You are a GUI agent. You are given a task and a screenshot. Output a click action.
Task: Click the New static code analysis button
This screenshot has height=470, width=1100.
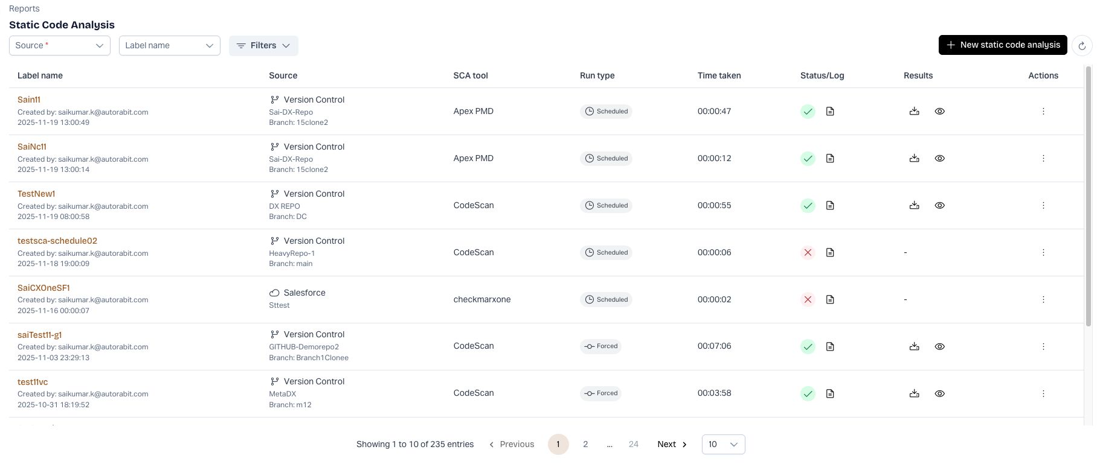click(x=1002, y=45)
